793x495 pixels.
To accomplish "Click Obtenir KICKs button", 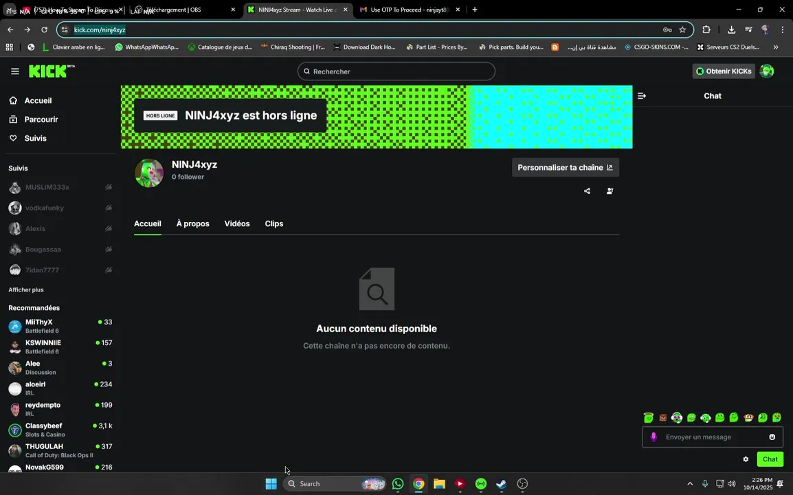I will (x=723, y=71).
